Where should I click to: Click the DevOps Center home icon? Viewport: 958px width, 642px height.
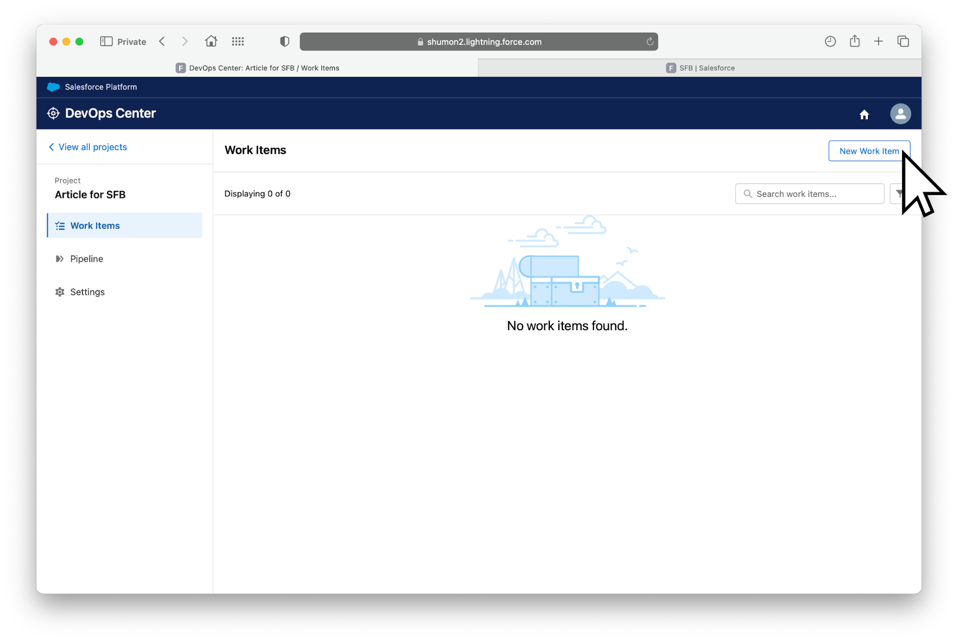[864, 115]
